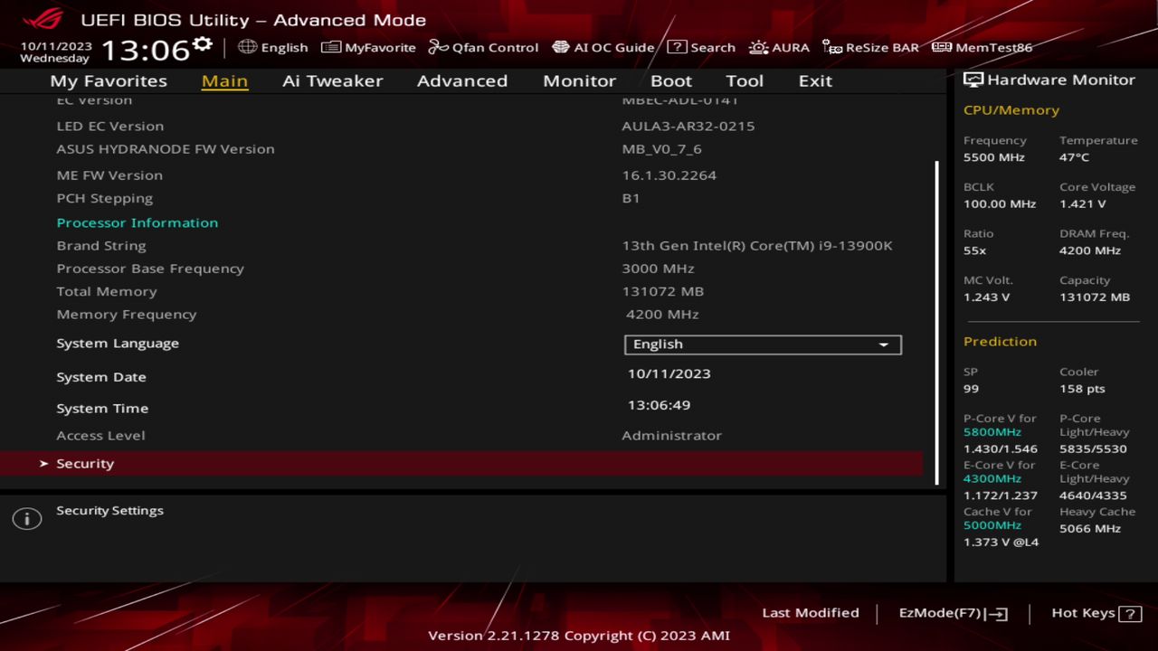The width and height of the screenshot is (1158, 651).
Task: Open the AI OC Guide
Action: (x=603, y=47)
